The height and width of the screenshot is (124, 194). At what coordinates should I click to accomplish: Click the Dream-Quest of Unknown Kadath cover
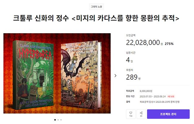point(81,75)
